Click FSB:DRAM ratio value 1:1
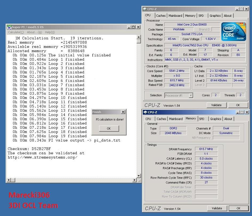252x216 pixels. [206, 154]
